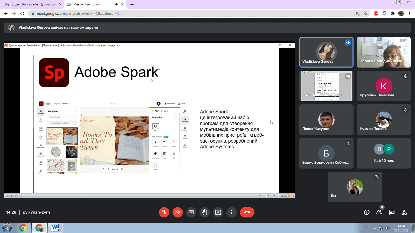This screenshot has height=233, width=415.
Task: Close the Gmail browser tab
Action: [60, 4]
